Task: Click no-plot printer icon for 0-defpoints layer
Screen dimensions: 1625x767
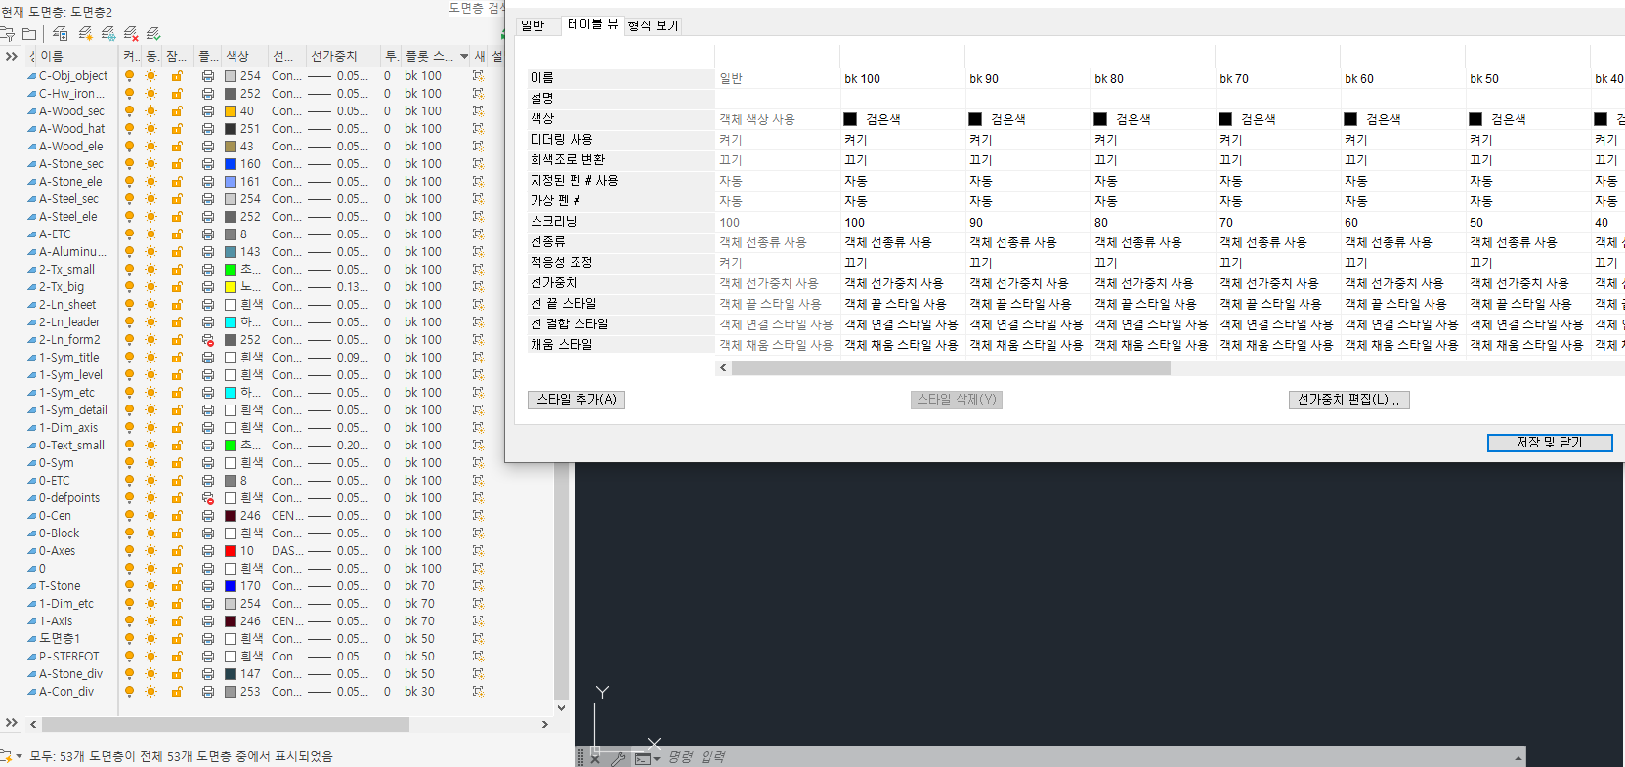Action: pyautogui.click(x=208, y=498)
